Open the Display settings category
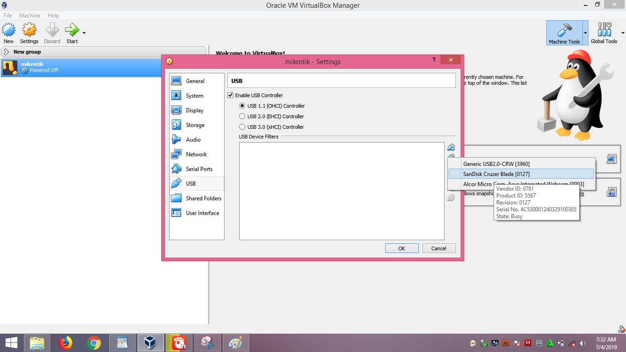 pyautogui.click(x=197, y=110)
